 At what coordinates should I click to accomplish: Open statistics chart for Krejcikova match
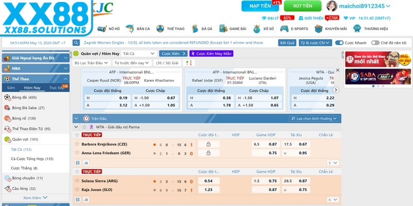(x=86, y=163)
